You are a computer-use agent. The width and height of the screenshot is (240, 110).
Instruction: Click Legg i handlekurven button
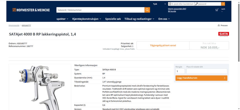[201, 78]
